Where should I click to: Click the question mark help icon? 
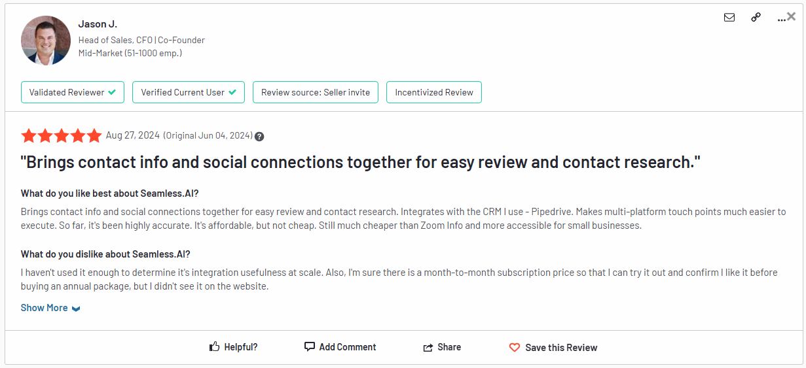pyautogui.click(x=260, y=137)
